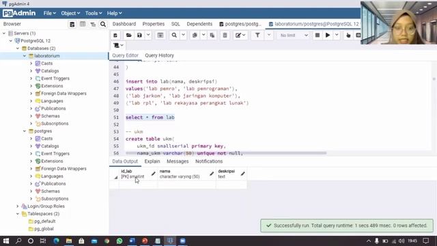Open the No limit rows combo box
Viewport: 437px width, 246px height.
point(294,36)
